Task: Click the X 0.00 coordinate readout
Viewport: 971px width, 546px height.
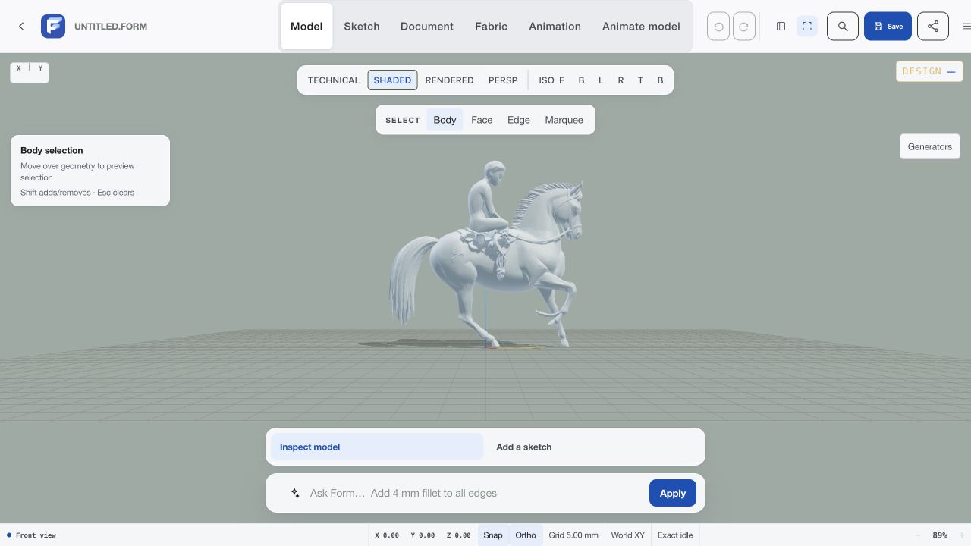Action: click(x=387, y=535)
